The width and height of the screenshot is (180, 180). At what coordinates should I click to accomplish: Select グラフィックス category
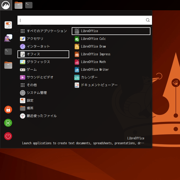click(x=43, y=62)
